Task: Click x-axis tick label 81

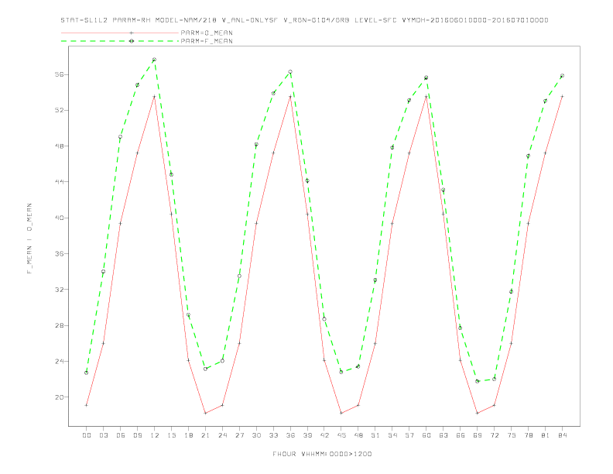Action: point(546,435)
